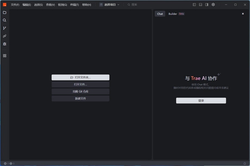Switch to the Builder tab
250x166 pixels.
coord(172,14)
